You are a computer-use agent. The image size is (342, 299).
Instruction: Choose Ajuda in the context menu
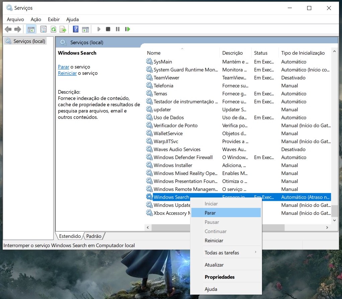(x=226, y=289)
